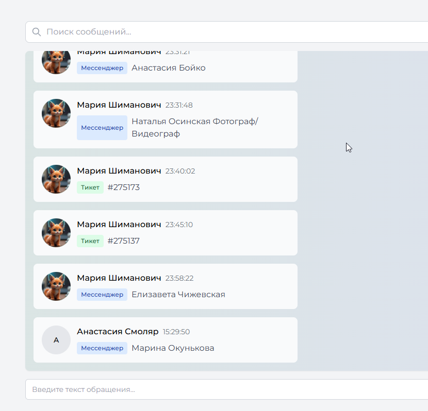Screen dimensions: 428x411
Task: Select text Наталья Осинская Фотограф/ Видеограф
Action: point(195,127)
